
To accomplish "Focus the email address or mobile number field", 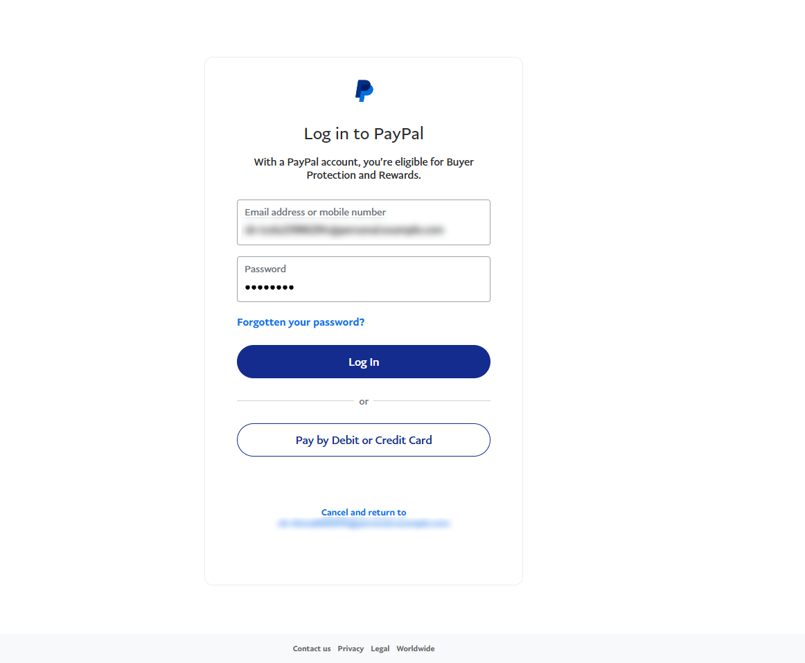I will pyautogui.click(x=364, y=222).
